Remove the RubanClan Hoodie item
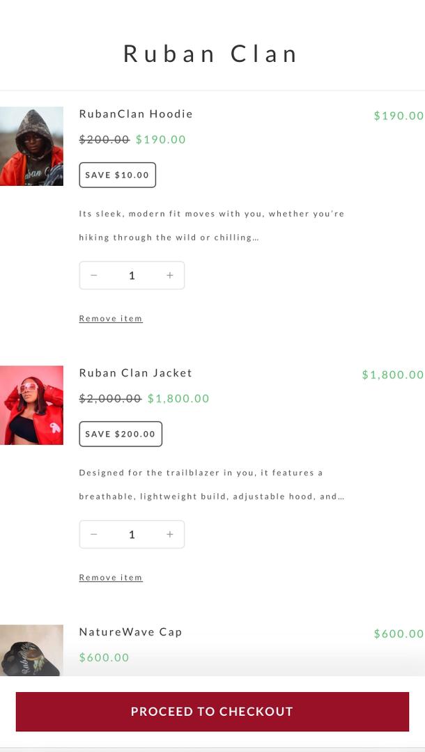 pyautogui.click(x=111, y=318)
